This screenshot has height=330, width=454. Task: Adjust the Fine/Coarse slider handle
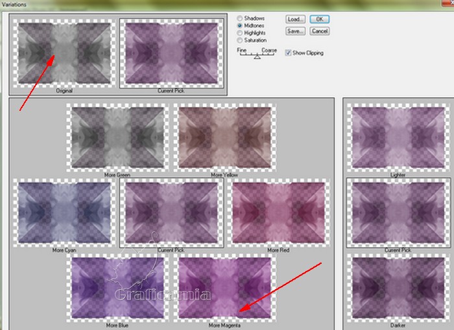coord(257,57)
